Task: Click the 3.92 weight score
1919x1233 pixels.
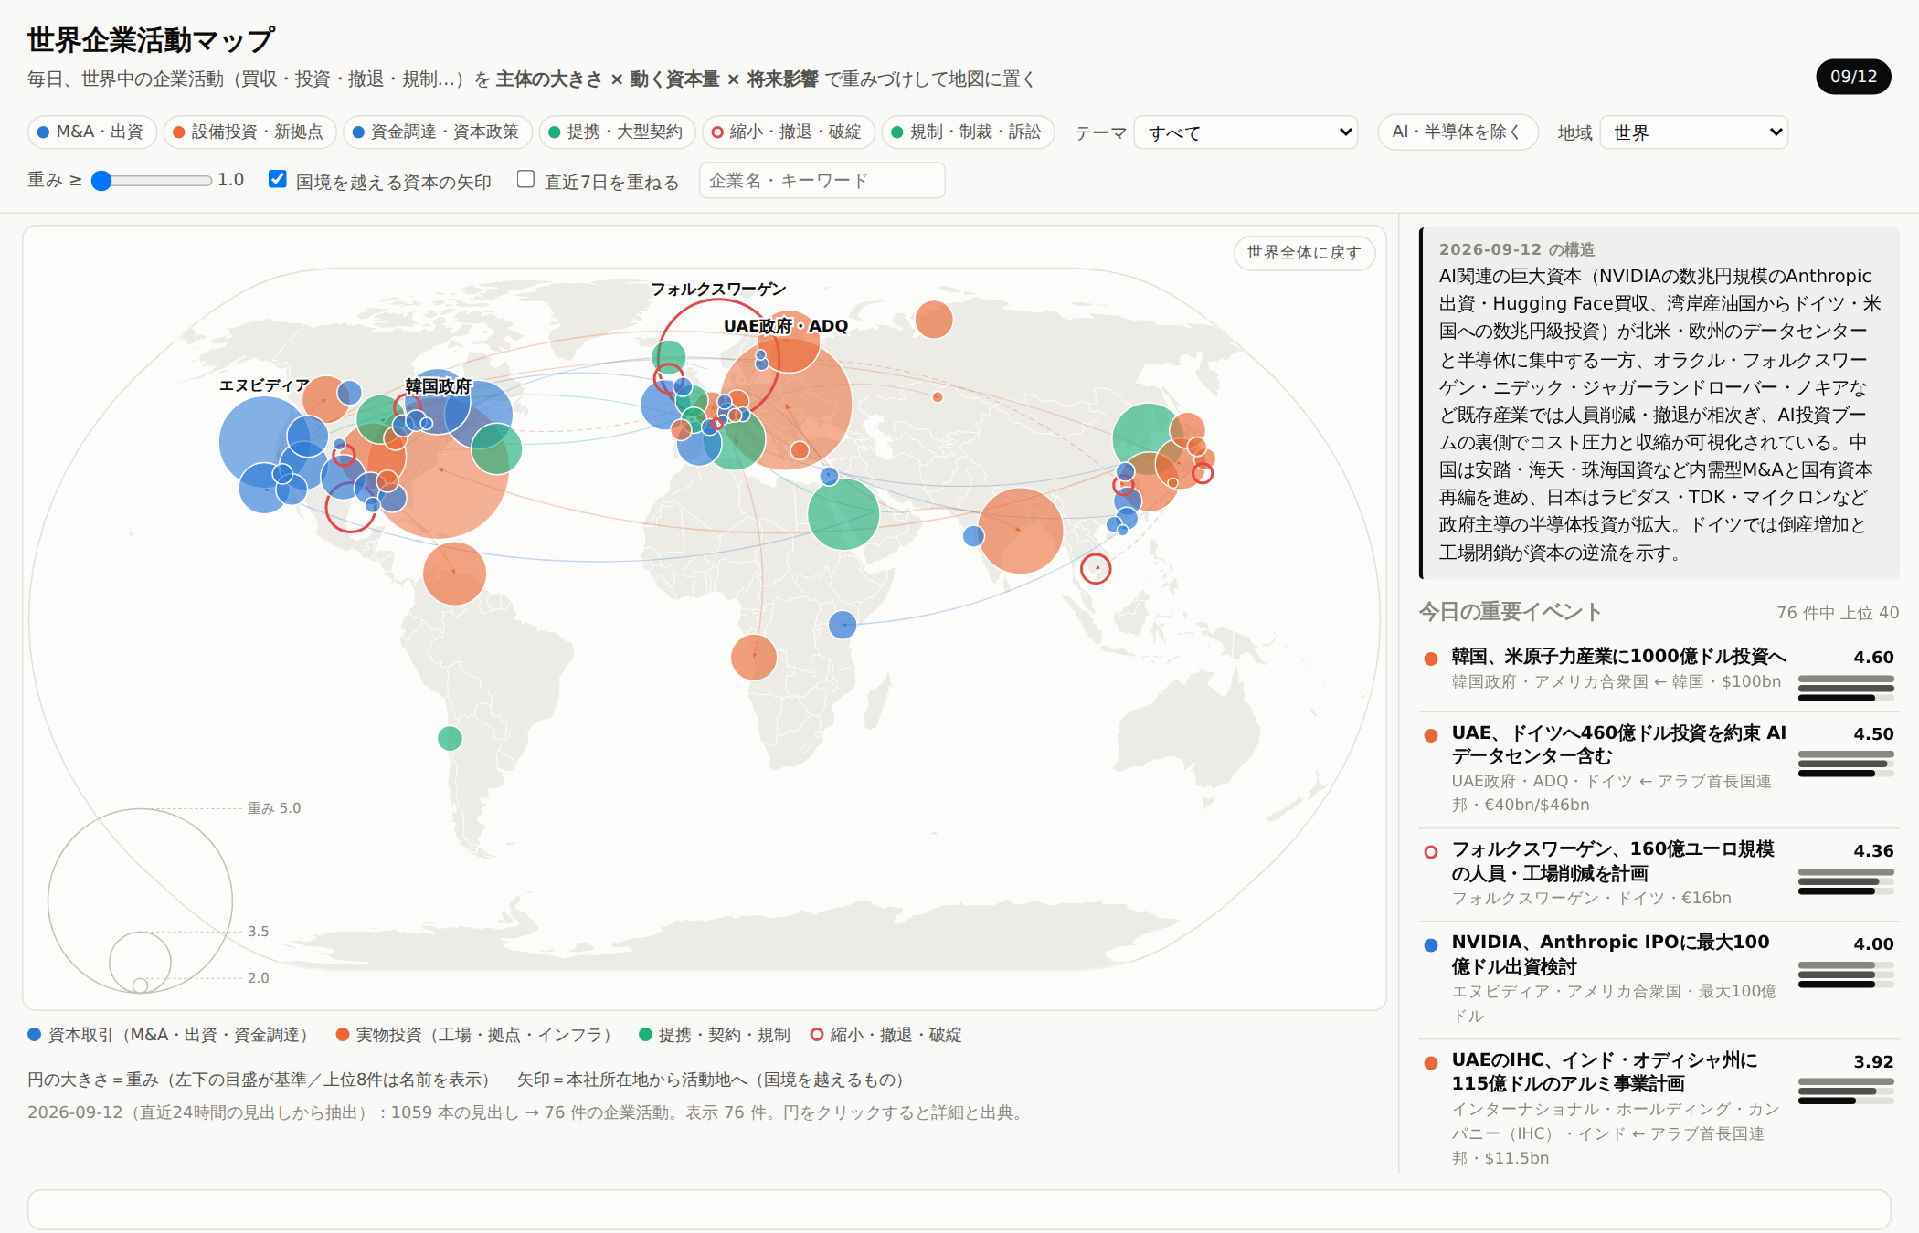Action: (1873, 1062)
